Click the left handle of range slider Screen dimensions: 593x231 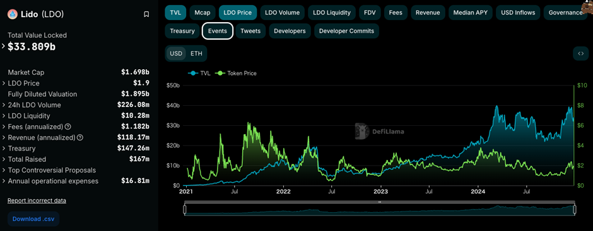[x=185, y=209]
